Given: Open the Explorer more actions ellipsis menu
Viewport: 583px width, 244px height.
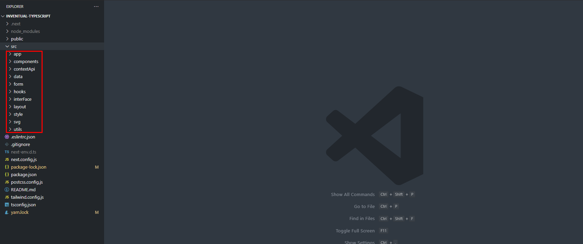Looking at the screenshot, I should click(96, 7).
